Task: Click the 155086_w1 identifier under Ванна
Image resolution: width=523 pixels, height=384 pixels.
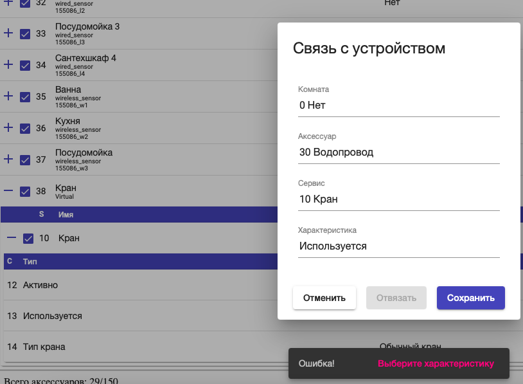Action: coord(71,105)
